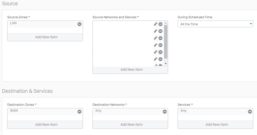Remove third source network entry
This screenshot has height=135, width=257.
161,38
